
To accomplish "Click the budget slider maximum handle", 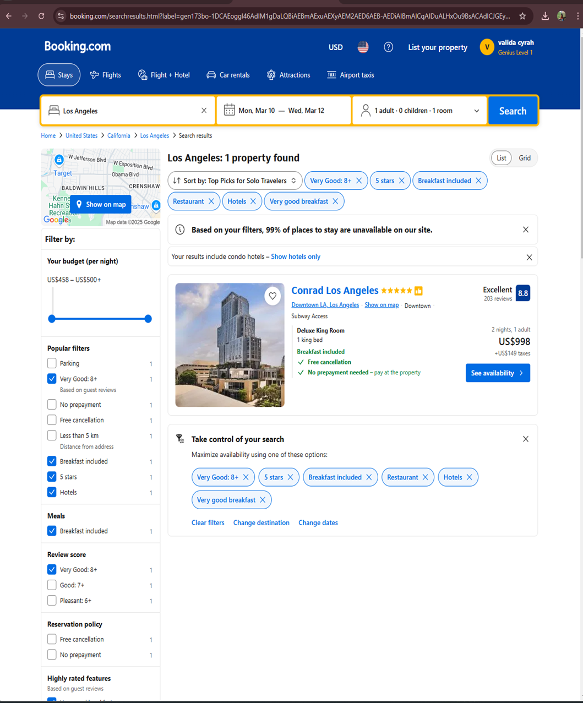I will point(148,319).
